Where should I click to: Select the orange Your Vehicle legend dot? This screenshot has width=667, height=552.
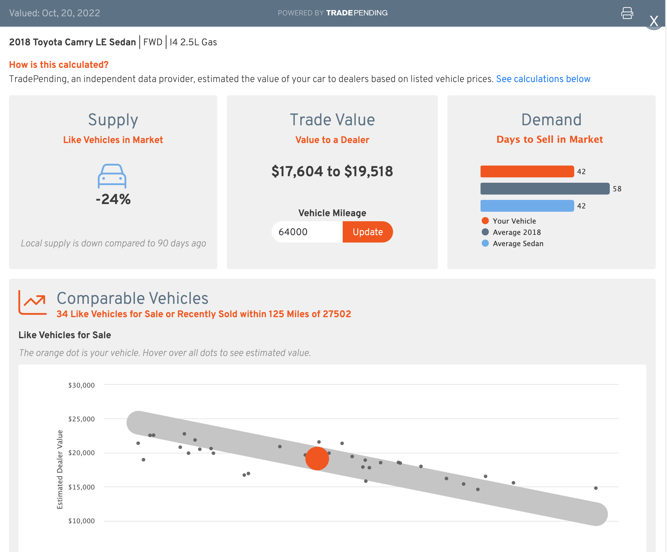coord(485,221)
